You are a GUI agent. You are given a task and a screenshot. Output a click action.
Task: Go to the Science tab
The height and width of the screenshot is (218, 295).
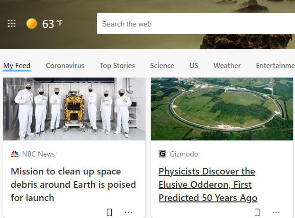pyautogui.click(x=162, y=66)
